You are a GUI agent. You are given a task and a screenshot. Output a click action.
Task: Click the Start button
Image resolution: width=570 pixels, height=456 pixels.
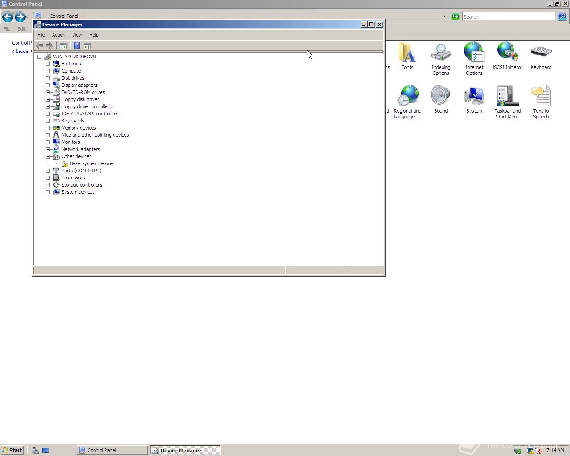[12, 450]
